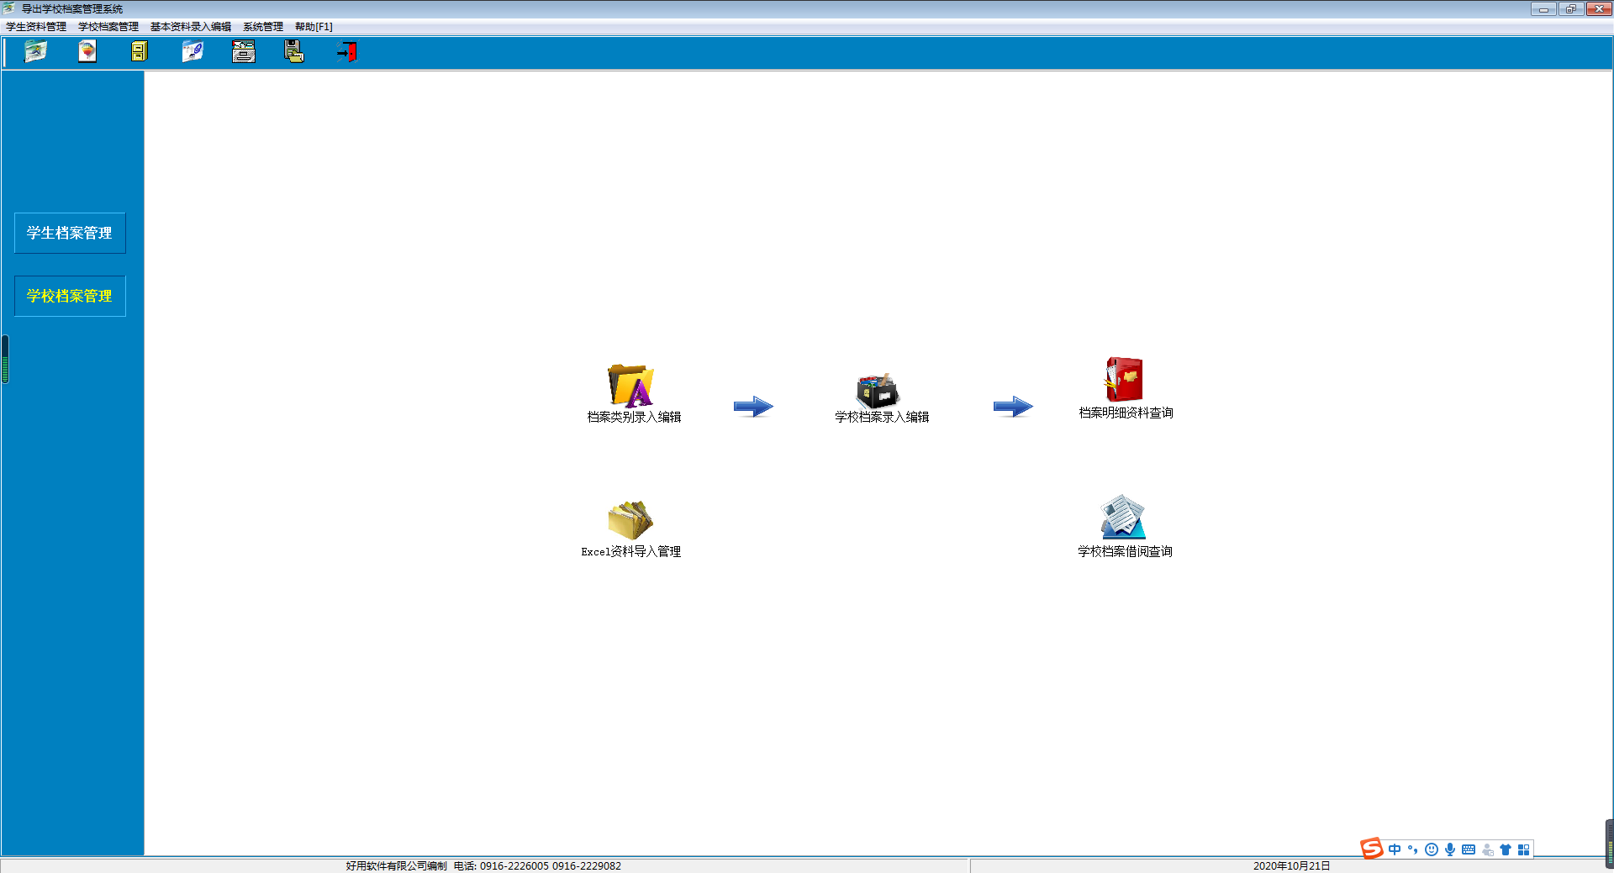Image resolution: width=1614 pixels, height=873 pixels.
Task: Click the Excel资料导入管理 label
Action: click(x=631, y=551)
